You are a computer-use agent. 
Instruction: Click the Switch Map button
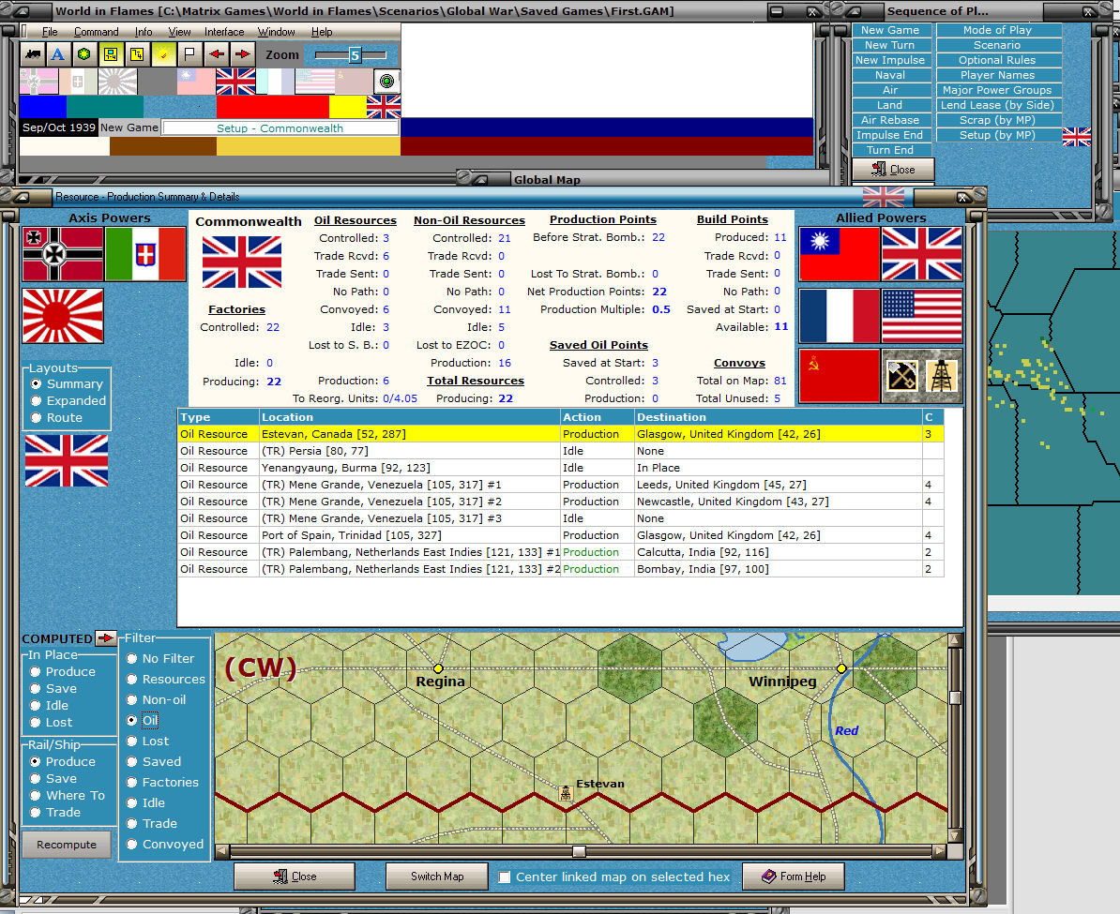point(436,877)
